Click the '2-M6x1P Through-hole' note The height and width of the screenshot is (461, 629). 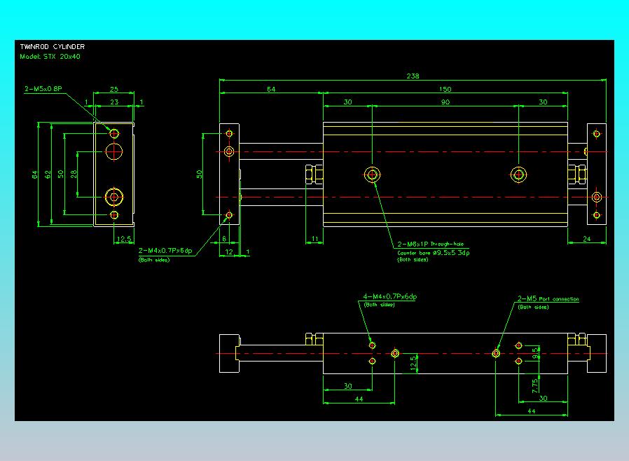click(431, 244)
